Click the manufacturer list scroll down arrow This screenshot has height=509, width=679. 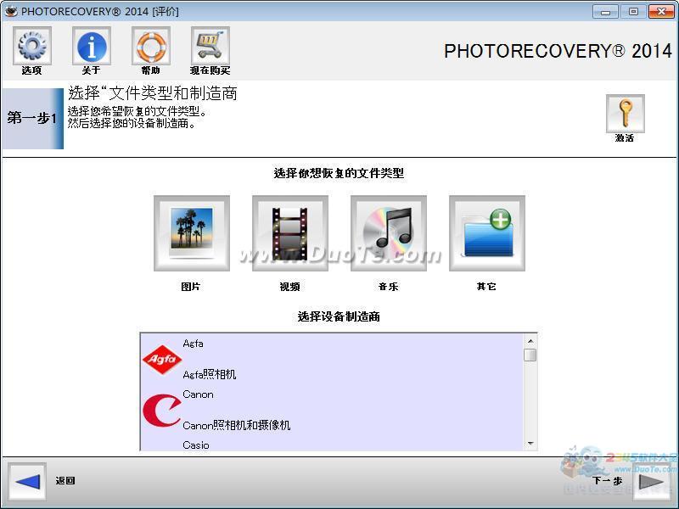530,444
